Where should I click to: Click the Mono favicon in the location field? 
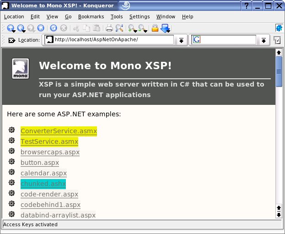coord(49,39)
